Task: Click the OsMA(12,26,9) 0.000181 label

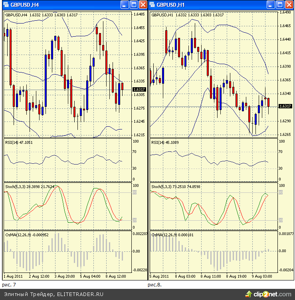Action: 172,235
